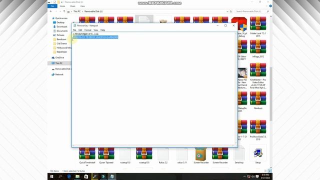This screenshot has width=320, height=180.
Task: Select the InPage_2012 archive
Action: click(x=258, y=49)
